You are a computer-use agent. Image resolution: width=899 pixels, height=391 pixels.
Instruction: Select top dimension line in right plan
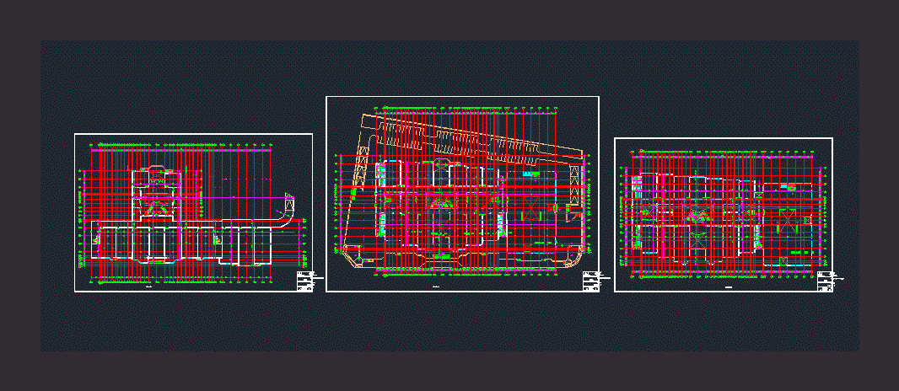(x=725, y=156)
